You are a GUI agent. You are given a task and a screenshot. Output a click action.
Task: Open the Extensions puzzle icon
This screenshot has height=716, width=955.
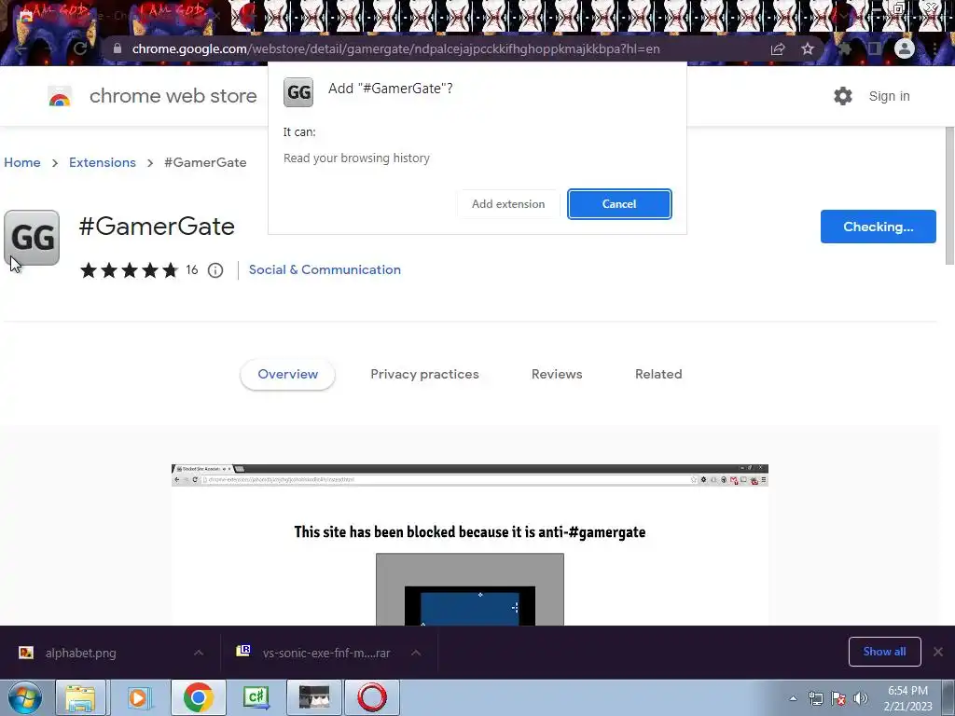[x=845, y=48]
